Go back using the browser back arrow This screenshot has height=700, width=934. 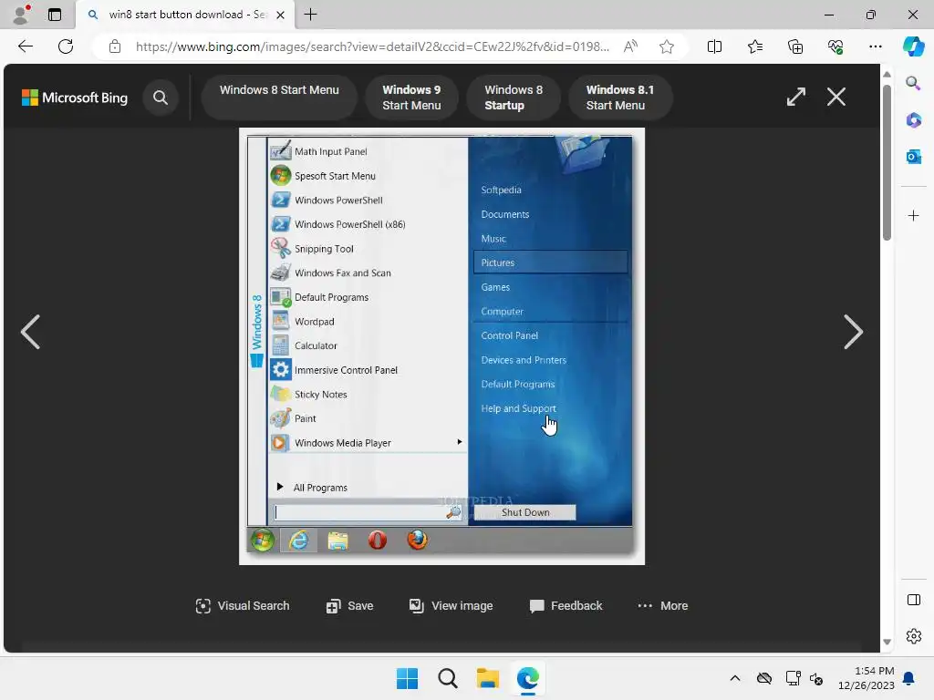[26, 46]
